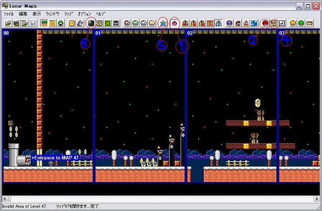Screen dimensions: 322x211
Task: Click the red C-shaped toolbar icon
Action: [238, 24]
